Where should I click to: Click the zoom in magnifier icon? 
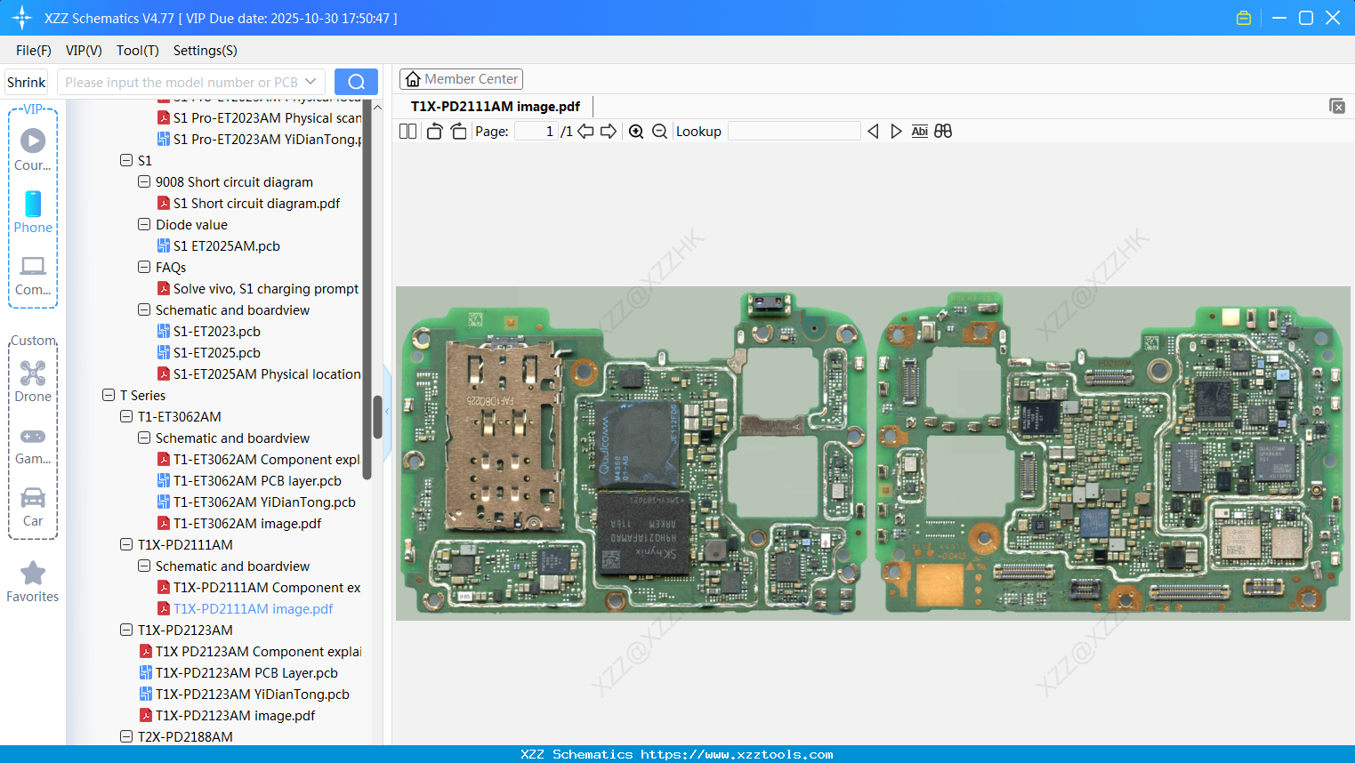[636, 132]
